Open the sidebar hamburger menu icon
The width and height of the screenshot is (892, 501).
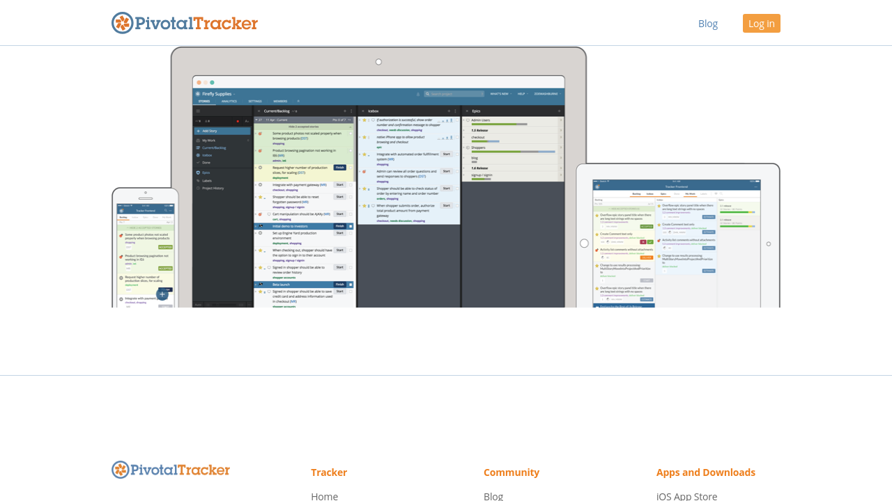coord(198,111)
